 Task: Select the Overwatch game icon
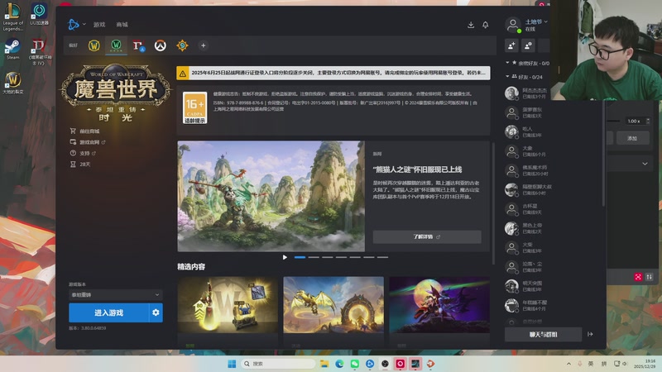[x=160, y=45]
